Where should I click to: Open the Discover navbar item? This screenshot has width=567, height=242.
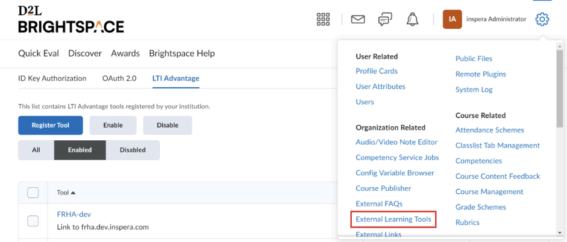[x=85, y=54]
